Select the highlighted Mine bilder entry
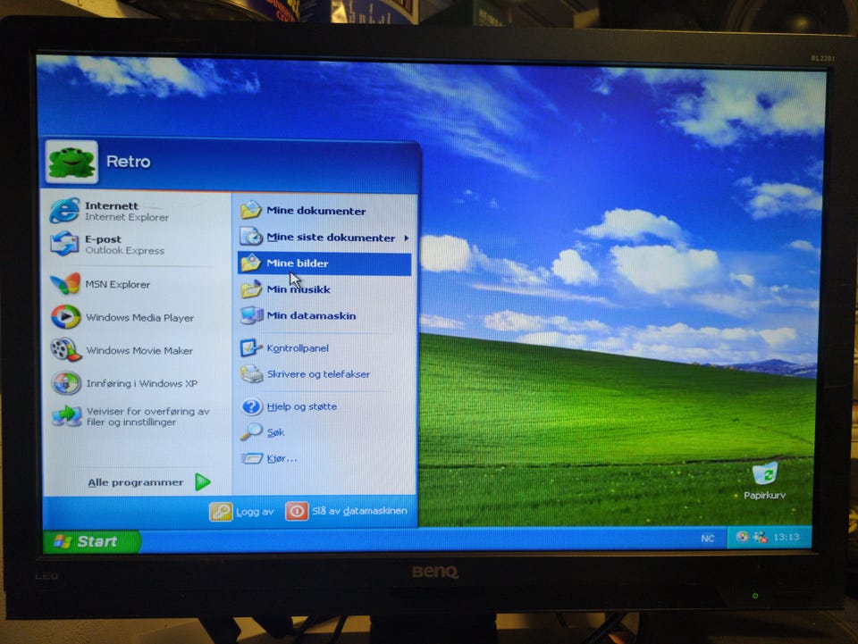Viewport: 858px width, 644px height. 325,263
